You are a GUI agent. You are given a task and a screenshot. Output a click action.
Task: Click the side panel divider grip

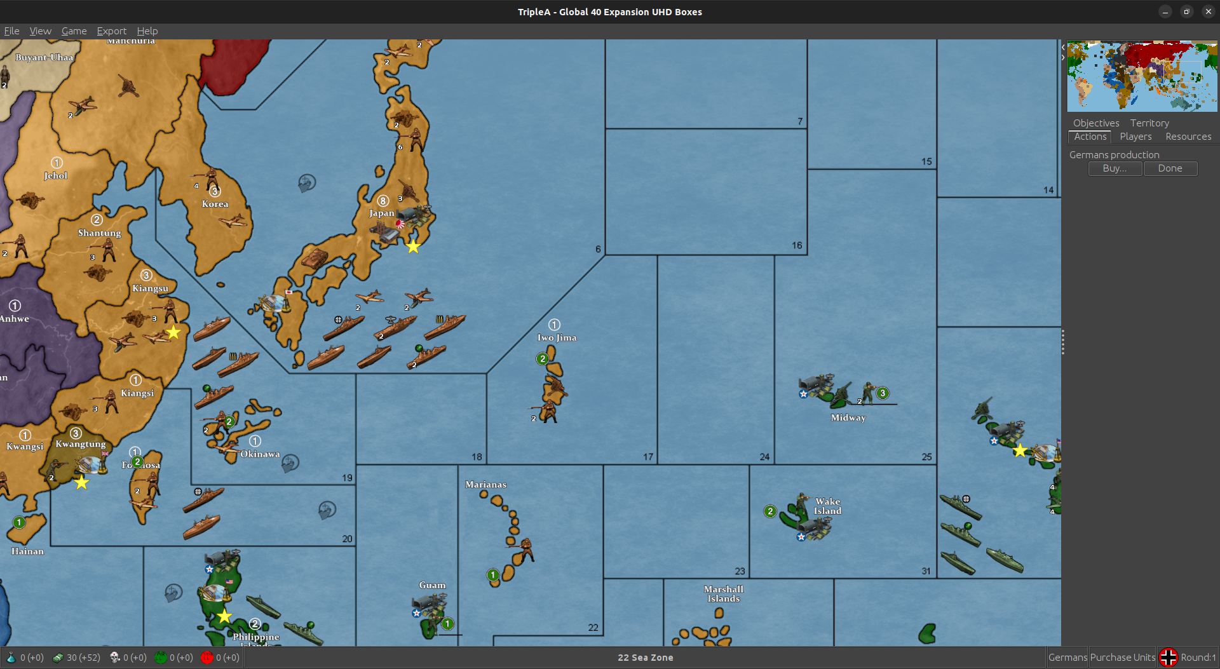[x=1062, y=342]
